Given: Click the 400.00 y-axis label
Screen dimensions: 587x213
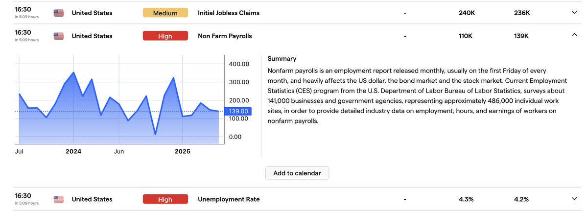Looking at the screenshot, I should pos(239,64).
